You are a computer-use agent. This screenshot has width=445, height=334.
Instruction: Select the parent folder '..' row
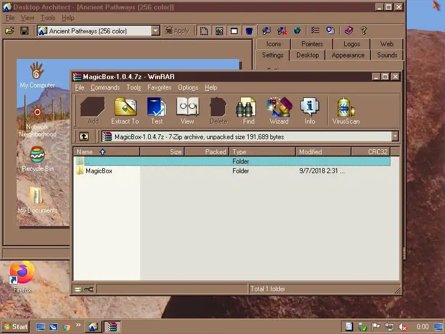[232, 161]
